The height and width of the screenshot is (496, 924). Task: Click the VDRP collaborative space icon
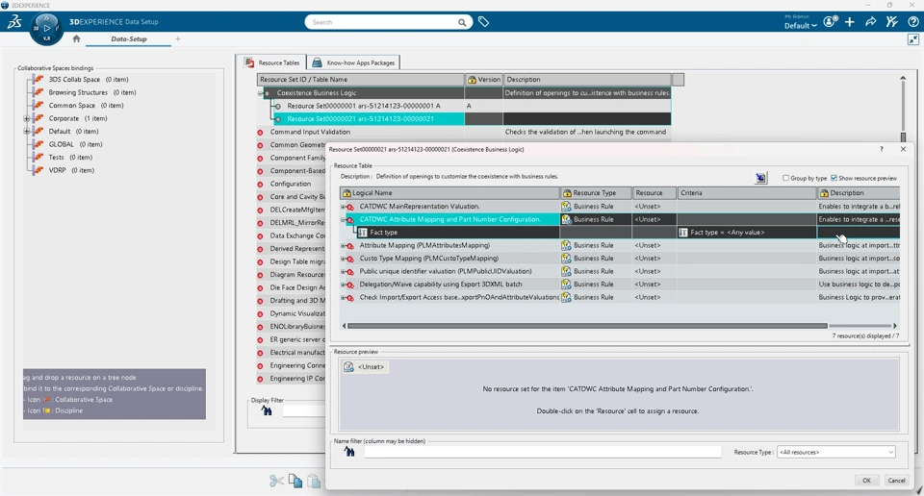38,170
